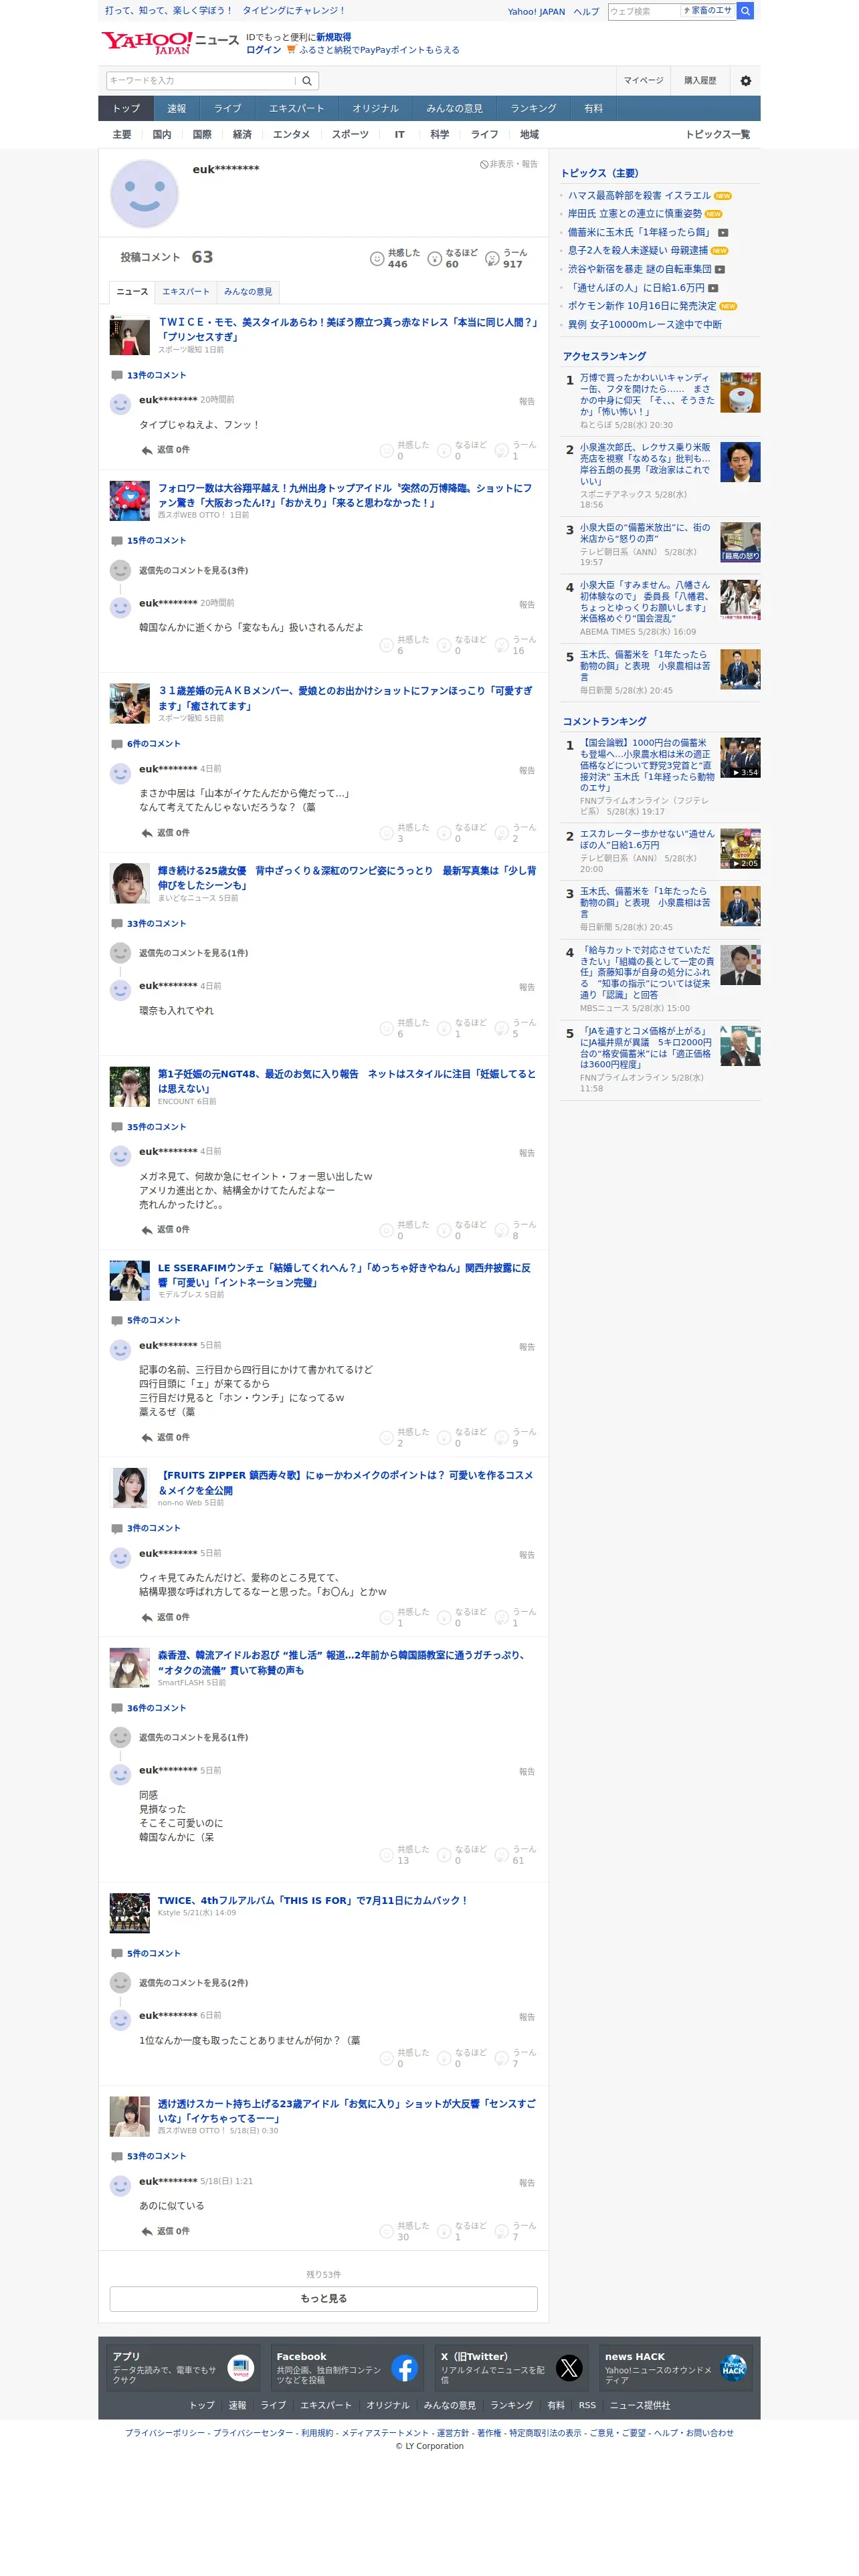The width and height of the screenshot is (859, 2576).
Task: Click the Facebook icon in the footer
Action: pos(404,2368)
